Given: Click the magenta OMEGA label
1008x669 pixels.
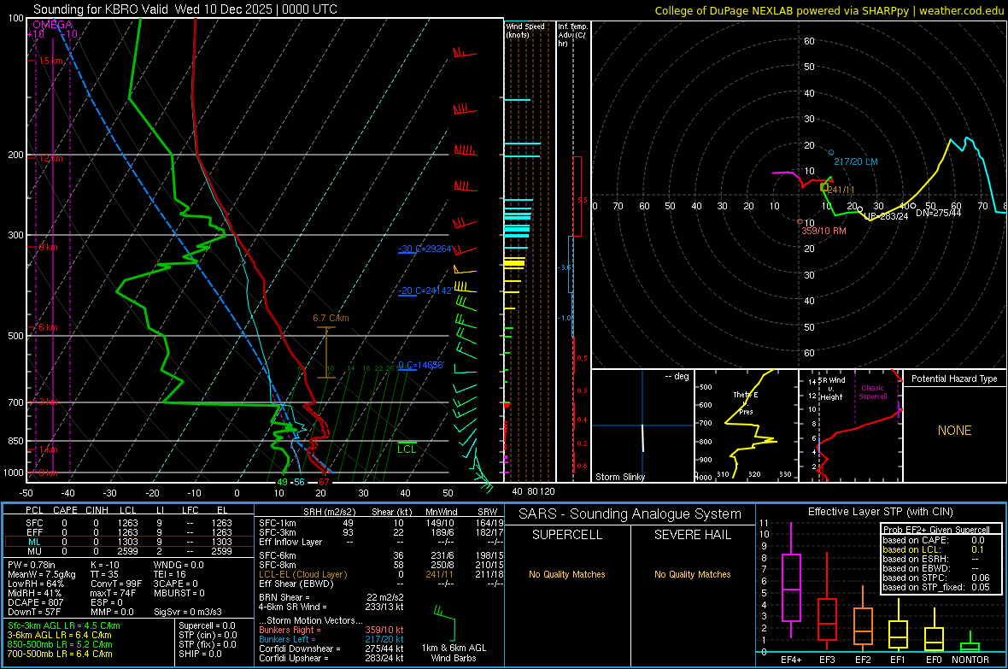Looking at the screenshot, I should click(x=52, y=25).
